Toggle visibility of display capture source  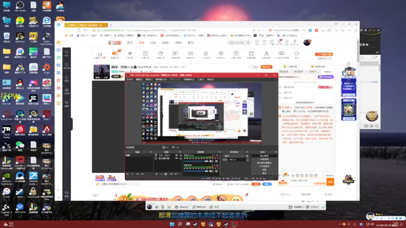click(x=177, y=158)
